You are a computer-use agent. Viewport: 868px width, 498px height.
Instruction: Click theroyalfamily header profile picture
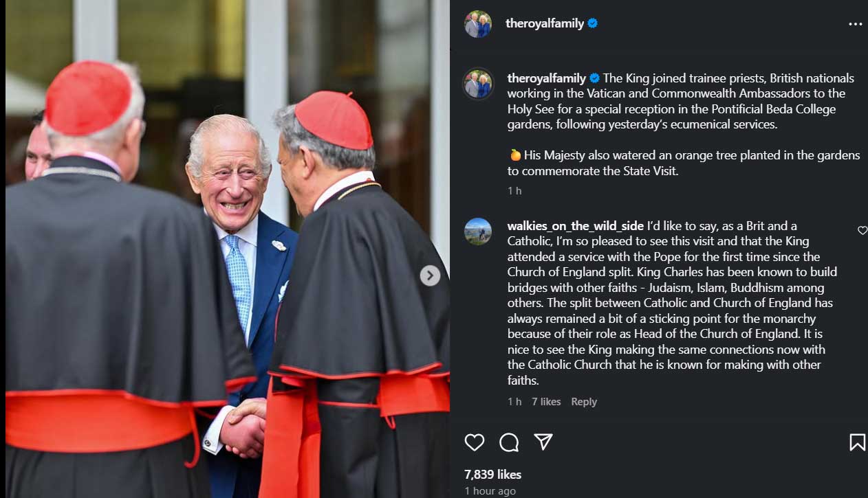[x=478, y=24]
